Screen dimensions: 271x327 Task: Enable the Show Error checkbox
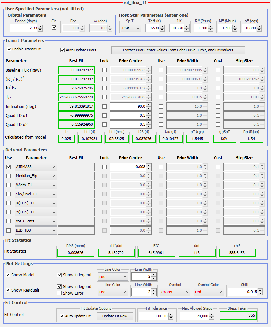pyautogui.click(x=60, y=293)
